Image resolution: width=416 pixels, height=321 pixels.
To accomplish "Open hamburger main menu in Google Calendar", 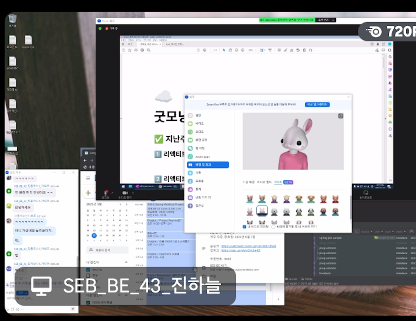I will pyautogui.click(x=88, y=178).
